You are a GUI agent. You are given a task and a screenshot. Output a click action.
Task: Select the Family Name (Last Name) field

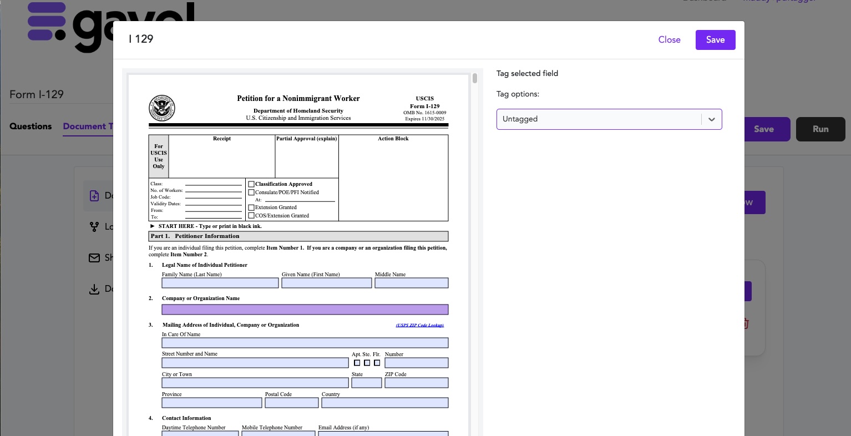coord(220,283)
